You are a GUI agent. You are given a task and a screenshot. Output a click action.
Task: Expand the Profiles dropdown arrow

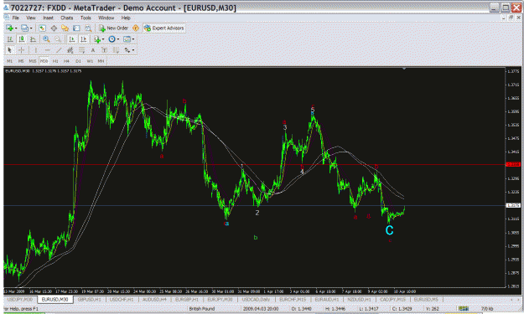[31, 28]
